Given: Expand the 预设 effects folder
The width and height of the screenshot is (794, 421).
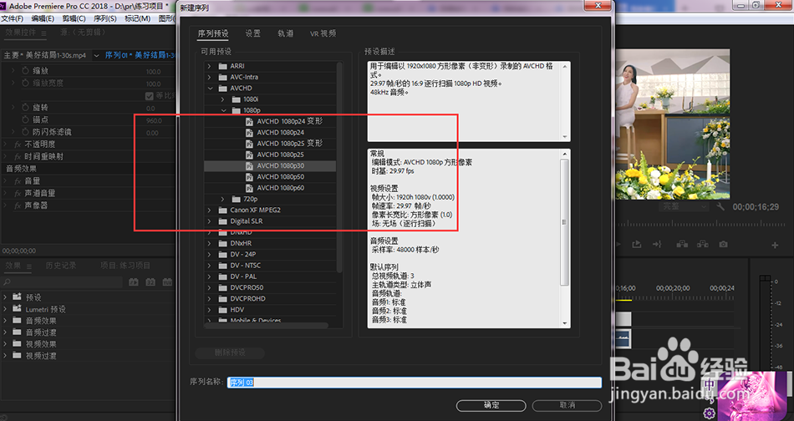Looking at the screenshot, I should point(5,297).
